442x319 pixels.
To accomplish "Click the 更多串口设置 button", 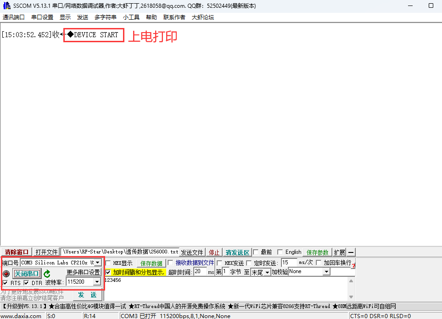I will coord(83,272).
